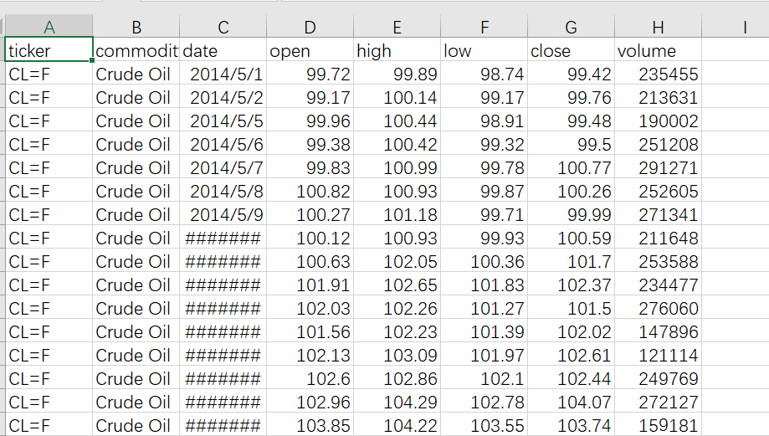Select the volume cell 252605
The height and width of the screenshot is (436, 769).
point(659,192)
